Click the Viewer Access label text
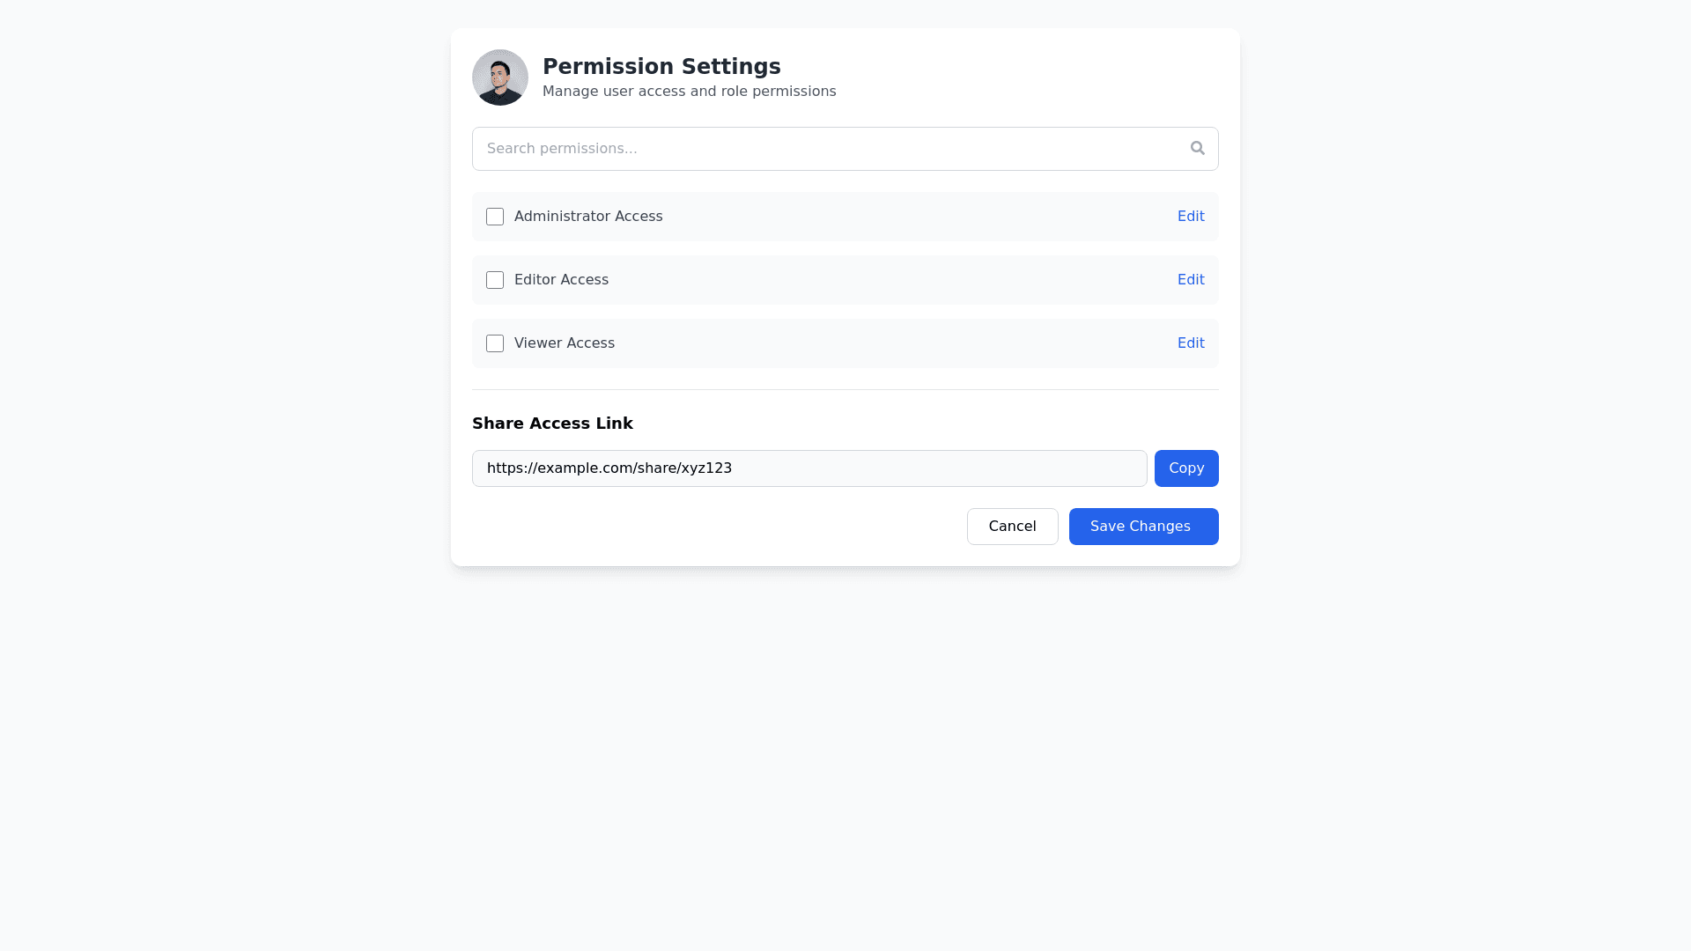Viewport: 1691px width, 951px height. 565,343
